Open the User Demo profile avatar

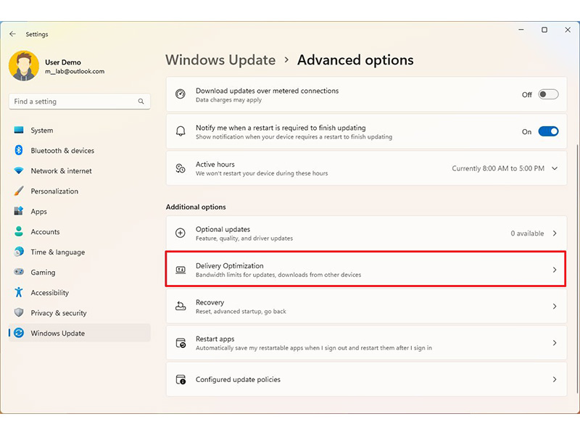(24, 66)
